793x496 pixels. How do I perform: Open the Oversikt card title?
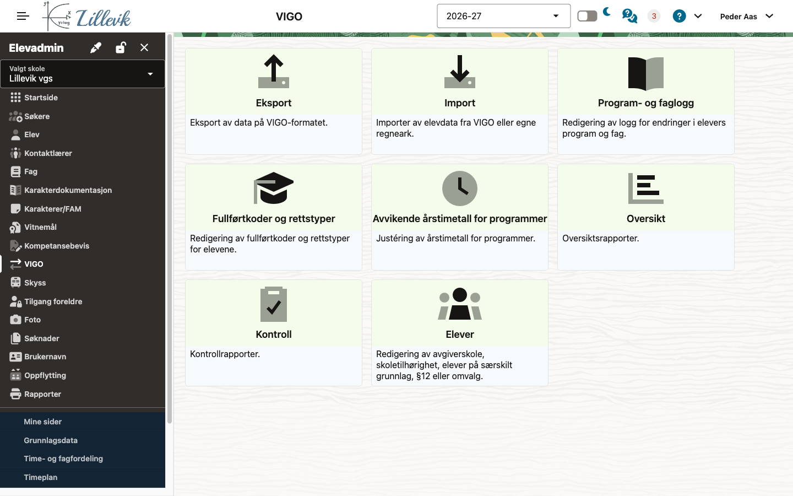(x=646, y=219)
